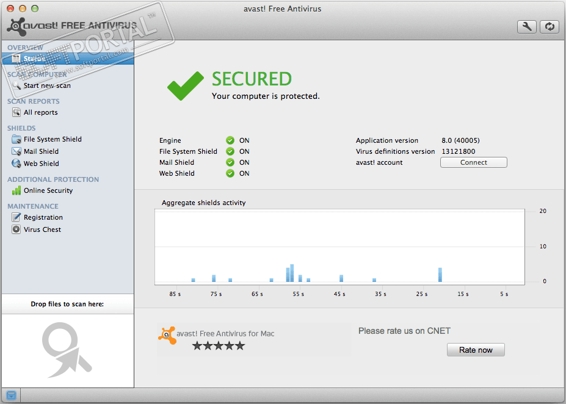Click the tallest activity bar near 55 s
This screenshot has width=566, height=404.
tap(292, 273)
